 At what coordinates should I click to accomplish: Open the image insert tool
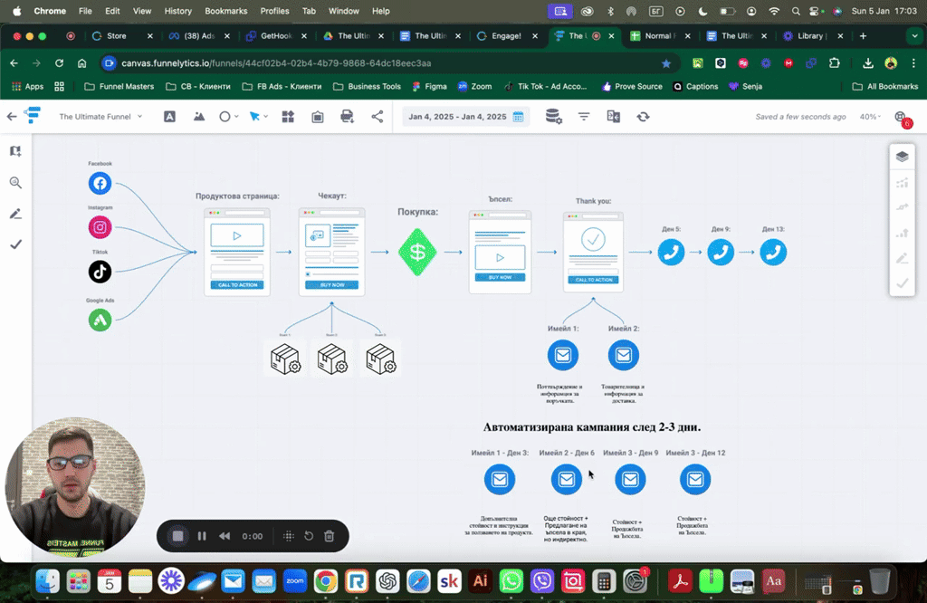pyautogui.click(x=199, y=117)
